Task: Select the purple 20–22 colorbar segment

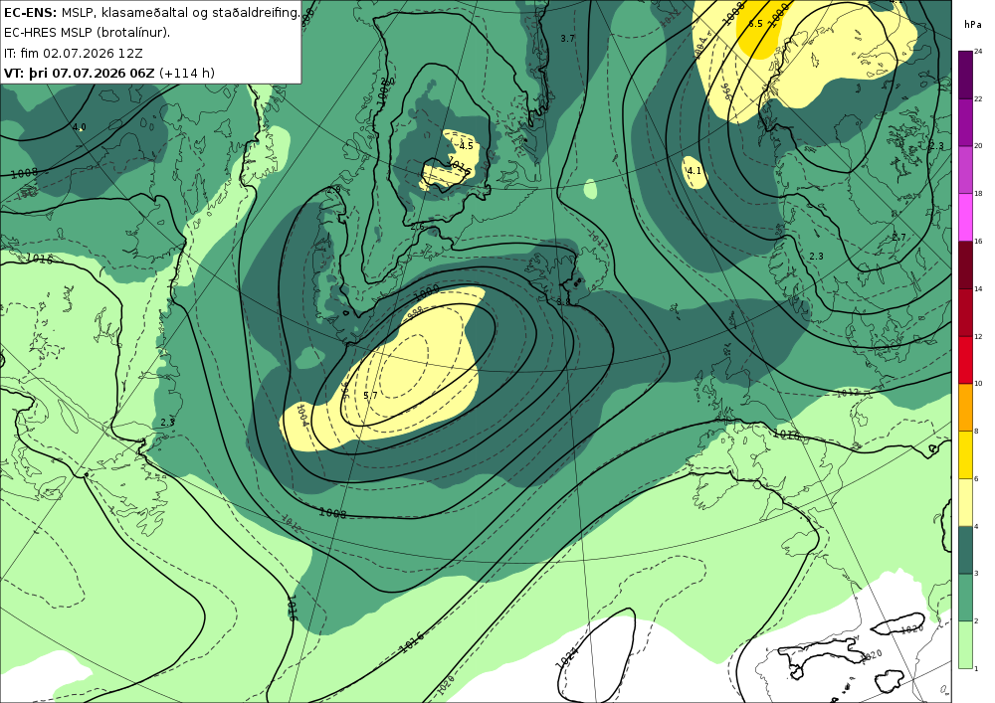Action: pos(965,122)
